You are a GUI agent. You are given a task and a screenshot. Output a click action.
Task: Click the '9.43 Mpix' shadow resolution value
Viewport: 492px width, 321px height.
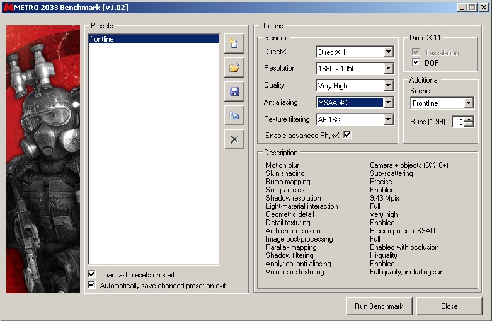pos(384,198)
